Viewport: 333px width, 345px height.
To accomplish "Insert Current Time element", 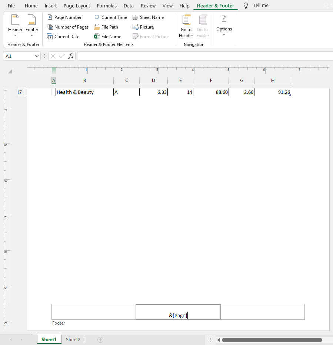I will tap(110, 17).
